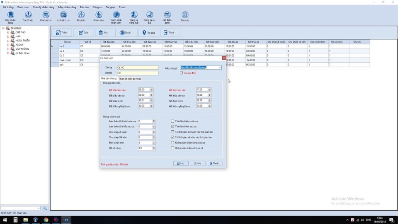Collapse the NHÀ MÁY root node
Viewport: 398px width, 224px height.
tap(3, 28)
